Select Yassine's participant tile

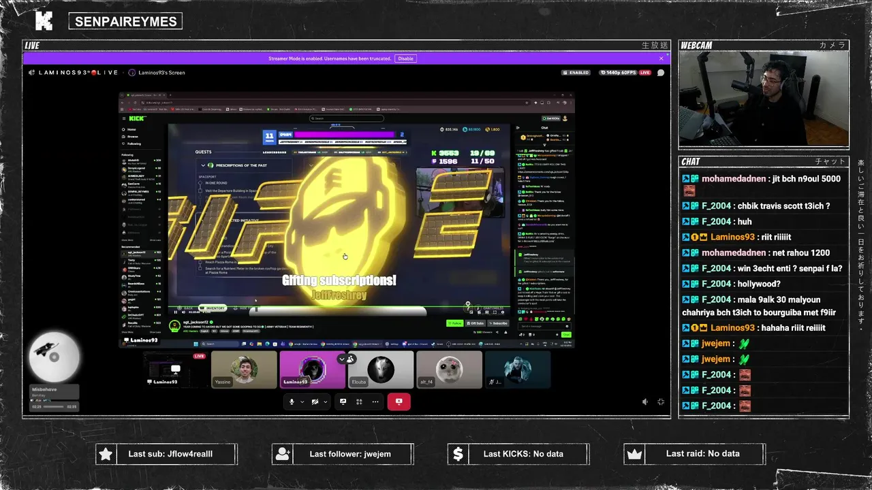[244, 370]
